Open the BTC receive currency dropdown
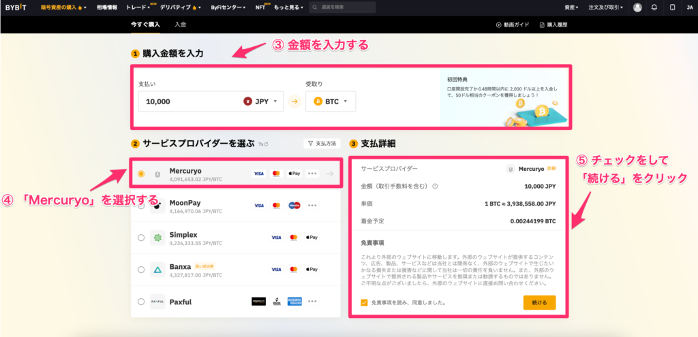Image resolution: width=698 pixels, height=337 pixels. [331, 101]
